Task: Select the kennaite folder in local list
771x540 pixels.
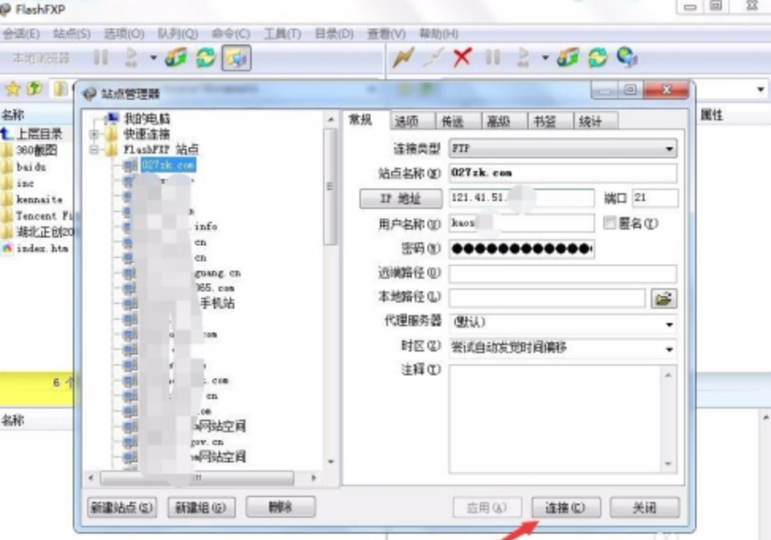Action: point(40,200)
